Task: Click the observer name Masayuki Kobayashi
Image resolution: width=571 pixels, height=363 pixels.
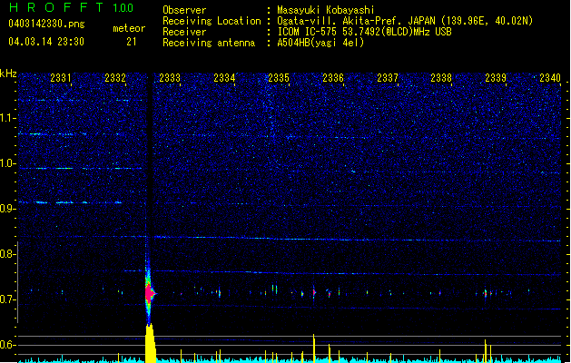Action: click(326, 10)
